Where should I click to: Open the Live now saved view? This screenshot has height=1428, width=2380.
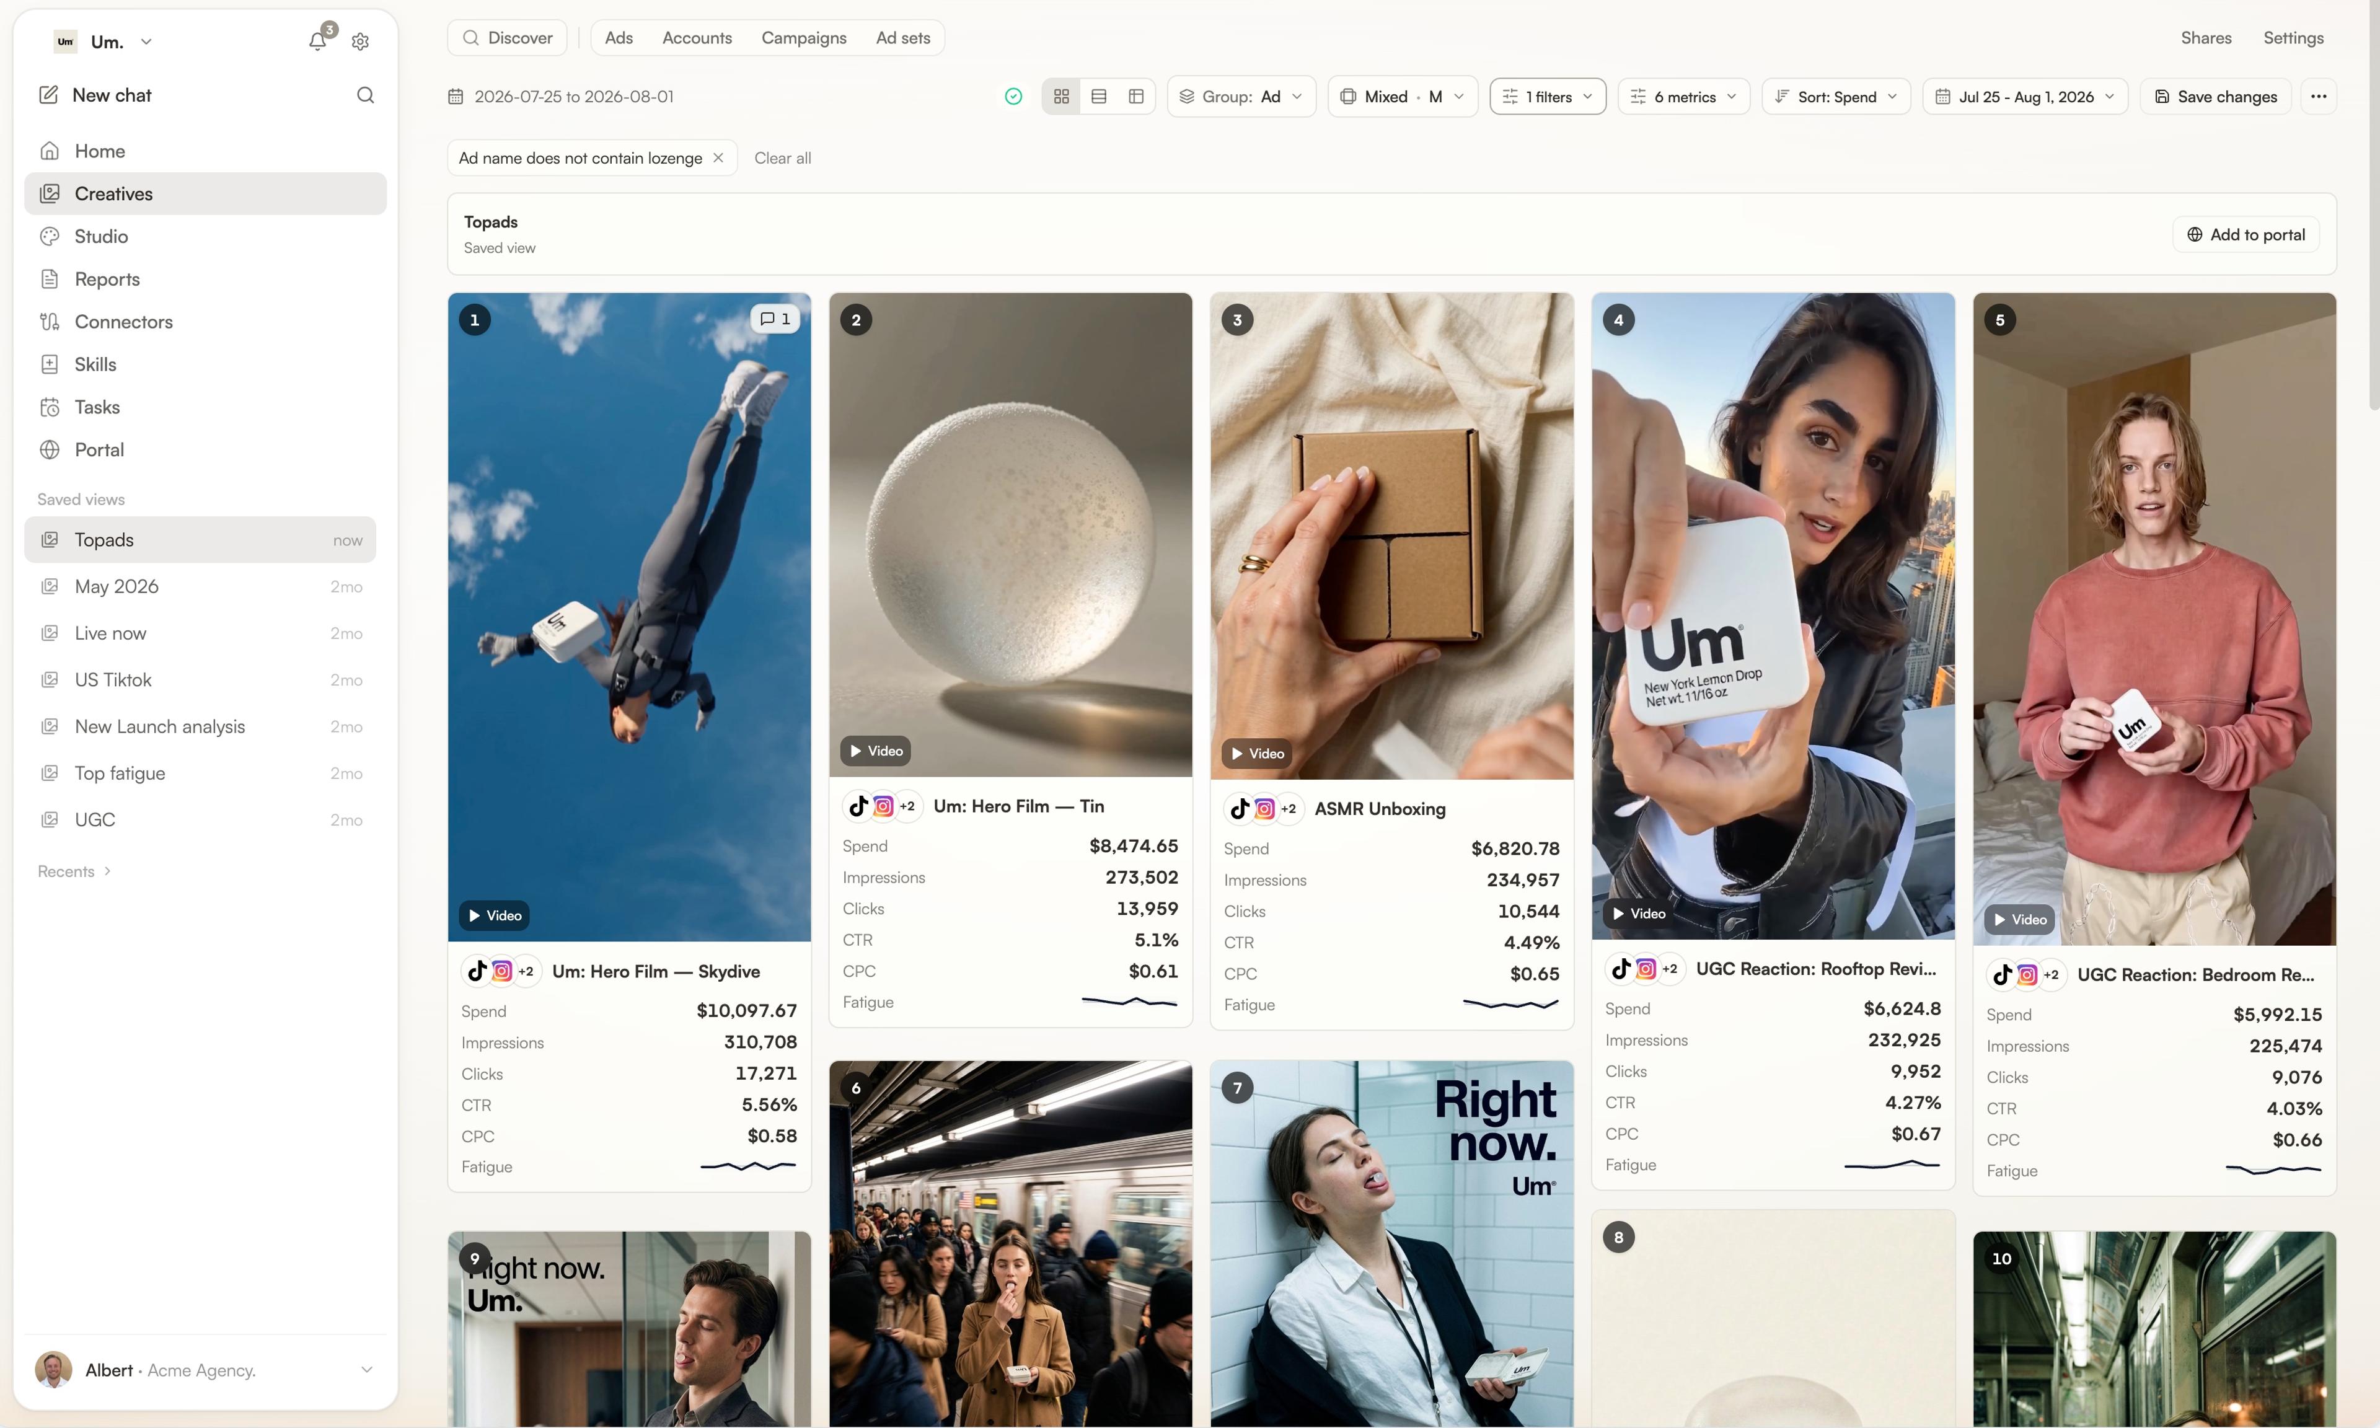(200, 633)
